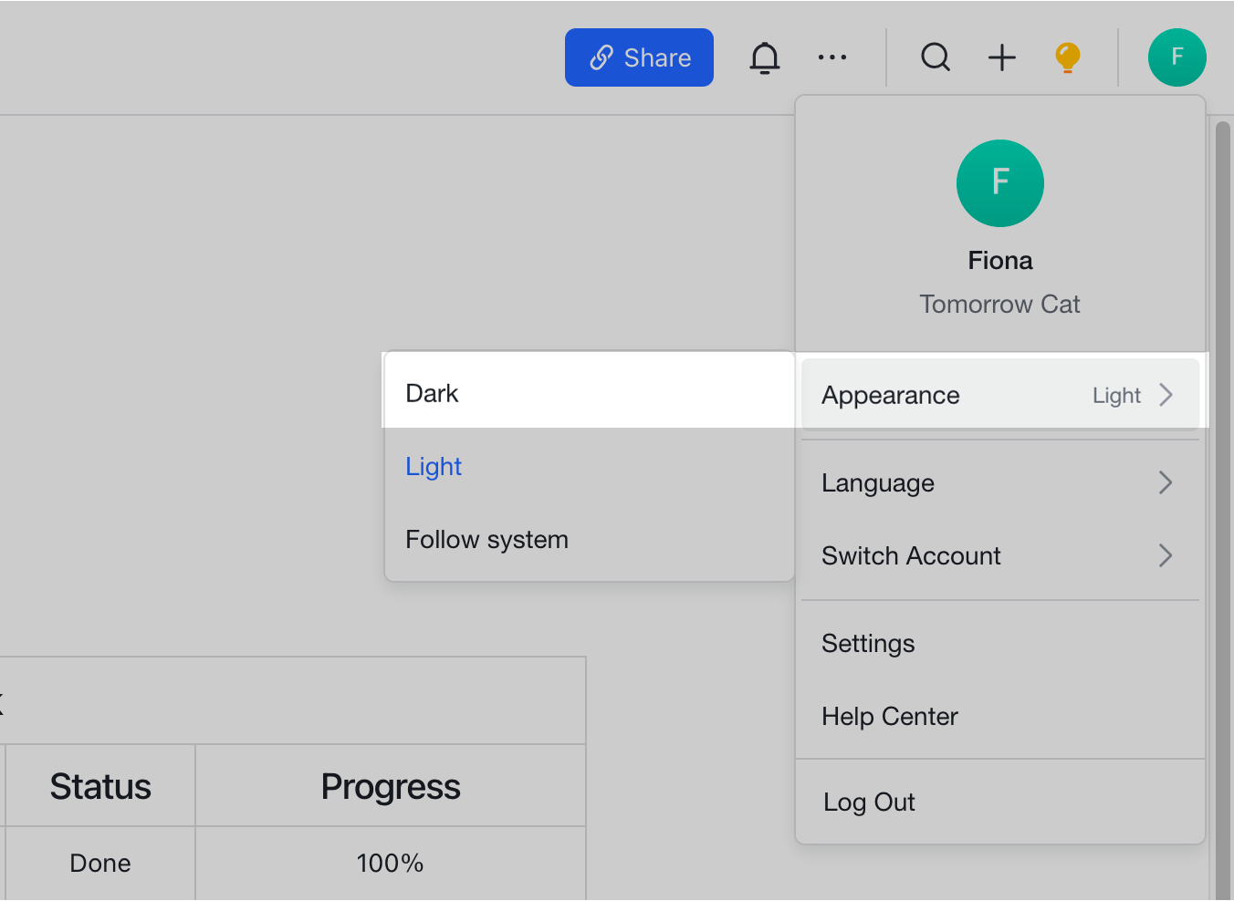
Task: Click Log Out
Action: click(x=869, y=802)
